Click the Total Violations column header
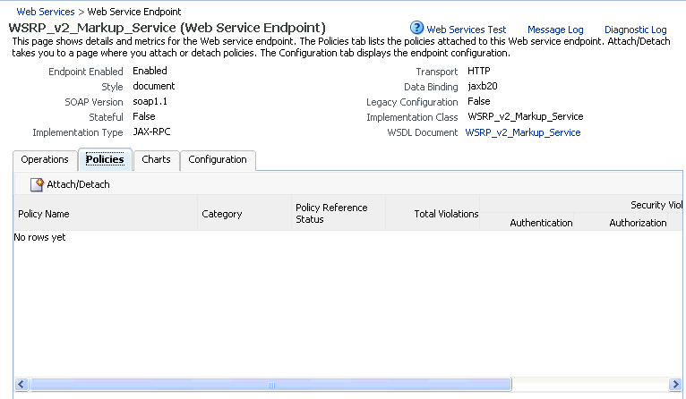Viewport: 686px width, 399px height. pyautogui.click(x=433, y=214)
